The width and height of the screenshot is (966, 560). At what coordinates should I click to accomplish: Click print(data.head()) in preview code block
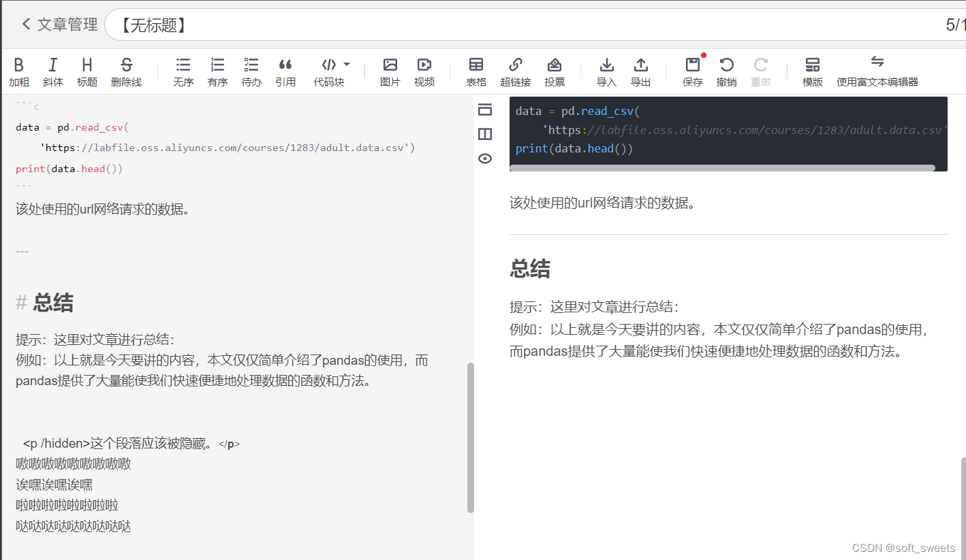pyautogui.click(x=574, y=148)
